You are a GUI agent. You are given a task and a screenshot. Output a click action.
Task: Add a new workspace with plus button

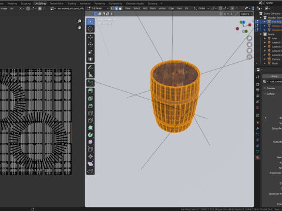161,4
